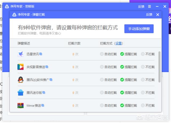The image size is (171, 123).
Task: Click the 手动添加弹窗 button
Action: point(139,29)
